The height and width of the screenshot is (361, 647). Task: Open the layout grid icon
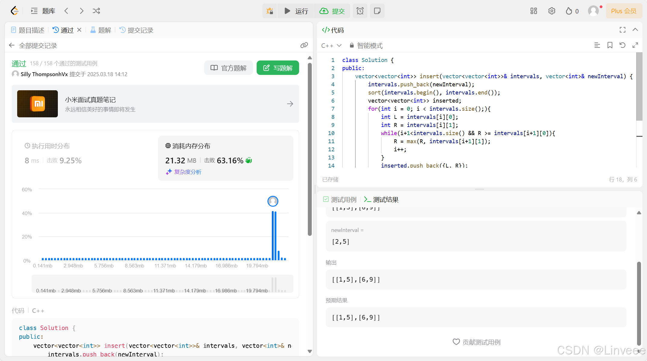(x=534, y=11)
